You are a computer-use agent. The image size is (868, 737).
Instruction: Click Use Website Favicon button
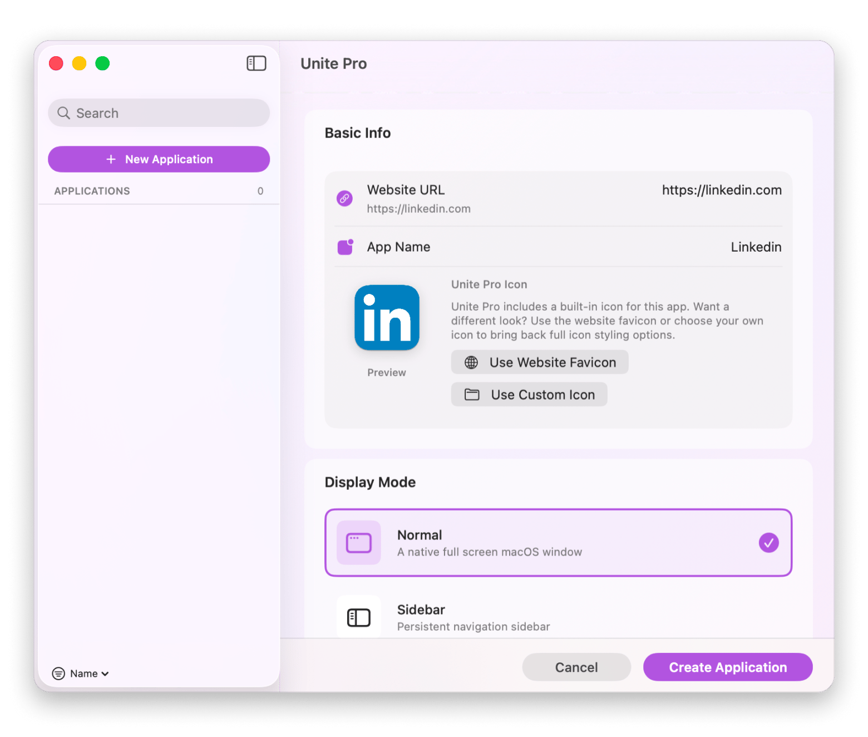point(540,362)
